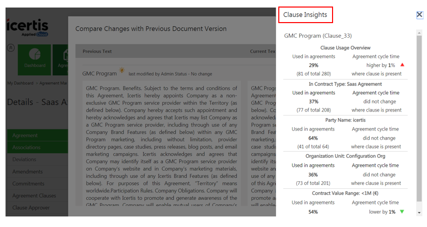Screen dimensions: 427x227
Task: Click the Icertis logo
Action: (x=28, y=27)
